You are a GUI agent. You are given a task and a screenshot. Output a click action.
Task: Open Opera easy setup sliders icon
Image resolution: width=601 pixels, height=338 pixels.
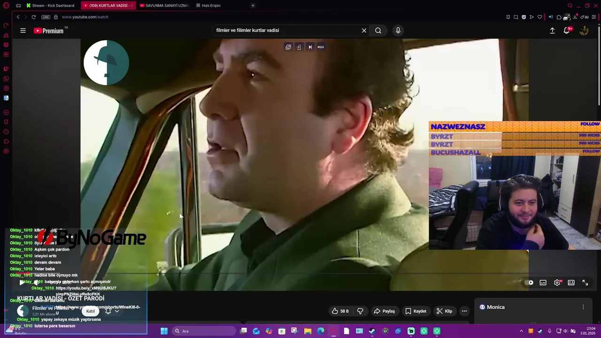point(594,17)
